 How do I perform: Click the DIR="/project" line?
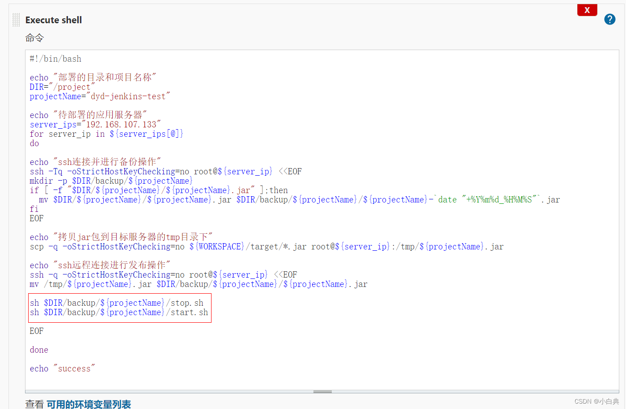tap(62, 87)
